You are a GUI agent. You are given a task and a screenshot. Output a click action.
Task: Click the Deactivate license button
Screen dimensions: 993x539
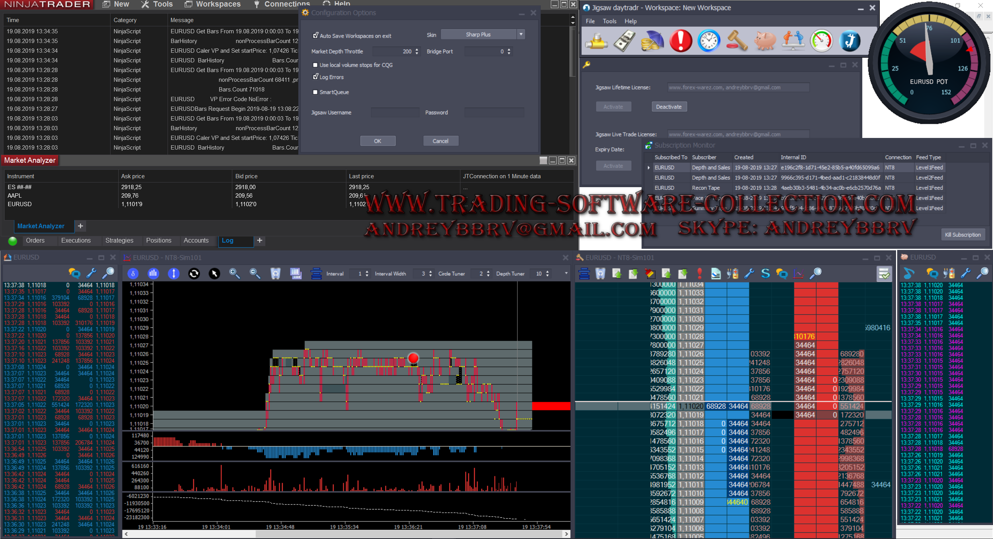click(669, 107)
